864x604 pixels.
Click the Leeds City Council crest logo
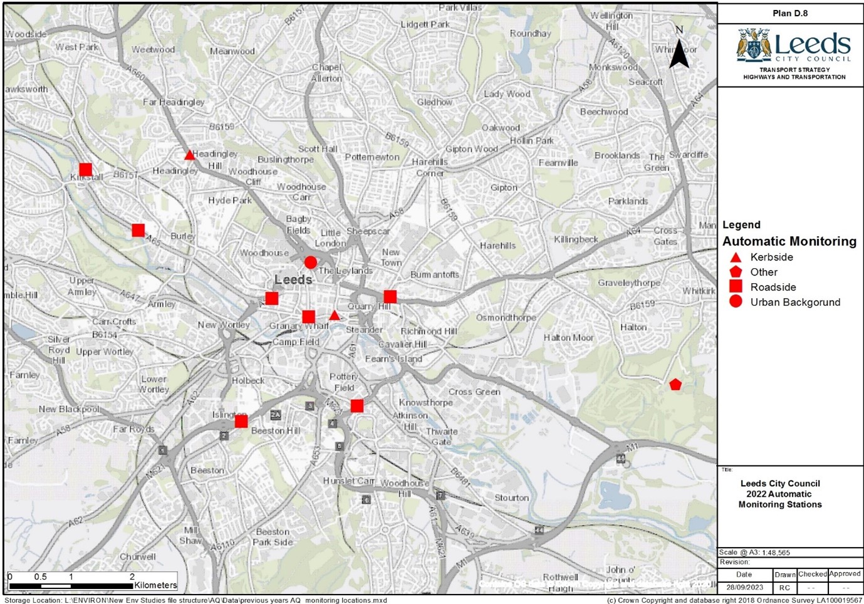pos(754,44)
